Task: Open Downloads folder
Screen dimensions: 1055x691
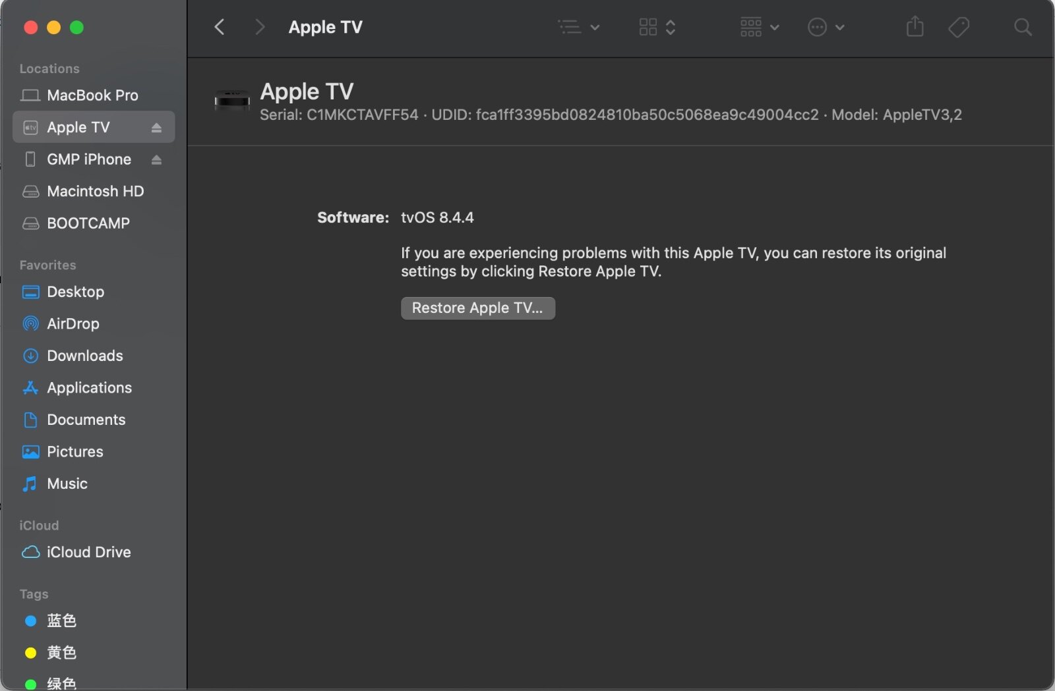Action: (x=94, y=356)
